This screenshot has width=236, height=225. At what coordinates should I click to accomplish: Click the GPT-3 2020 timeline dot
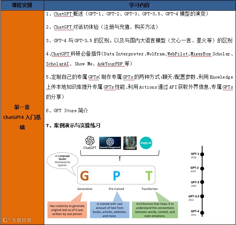202,182
